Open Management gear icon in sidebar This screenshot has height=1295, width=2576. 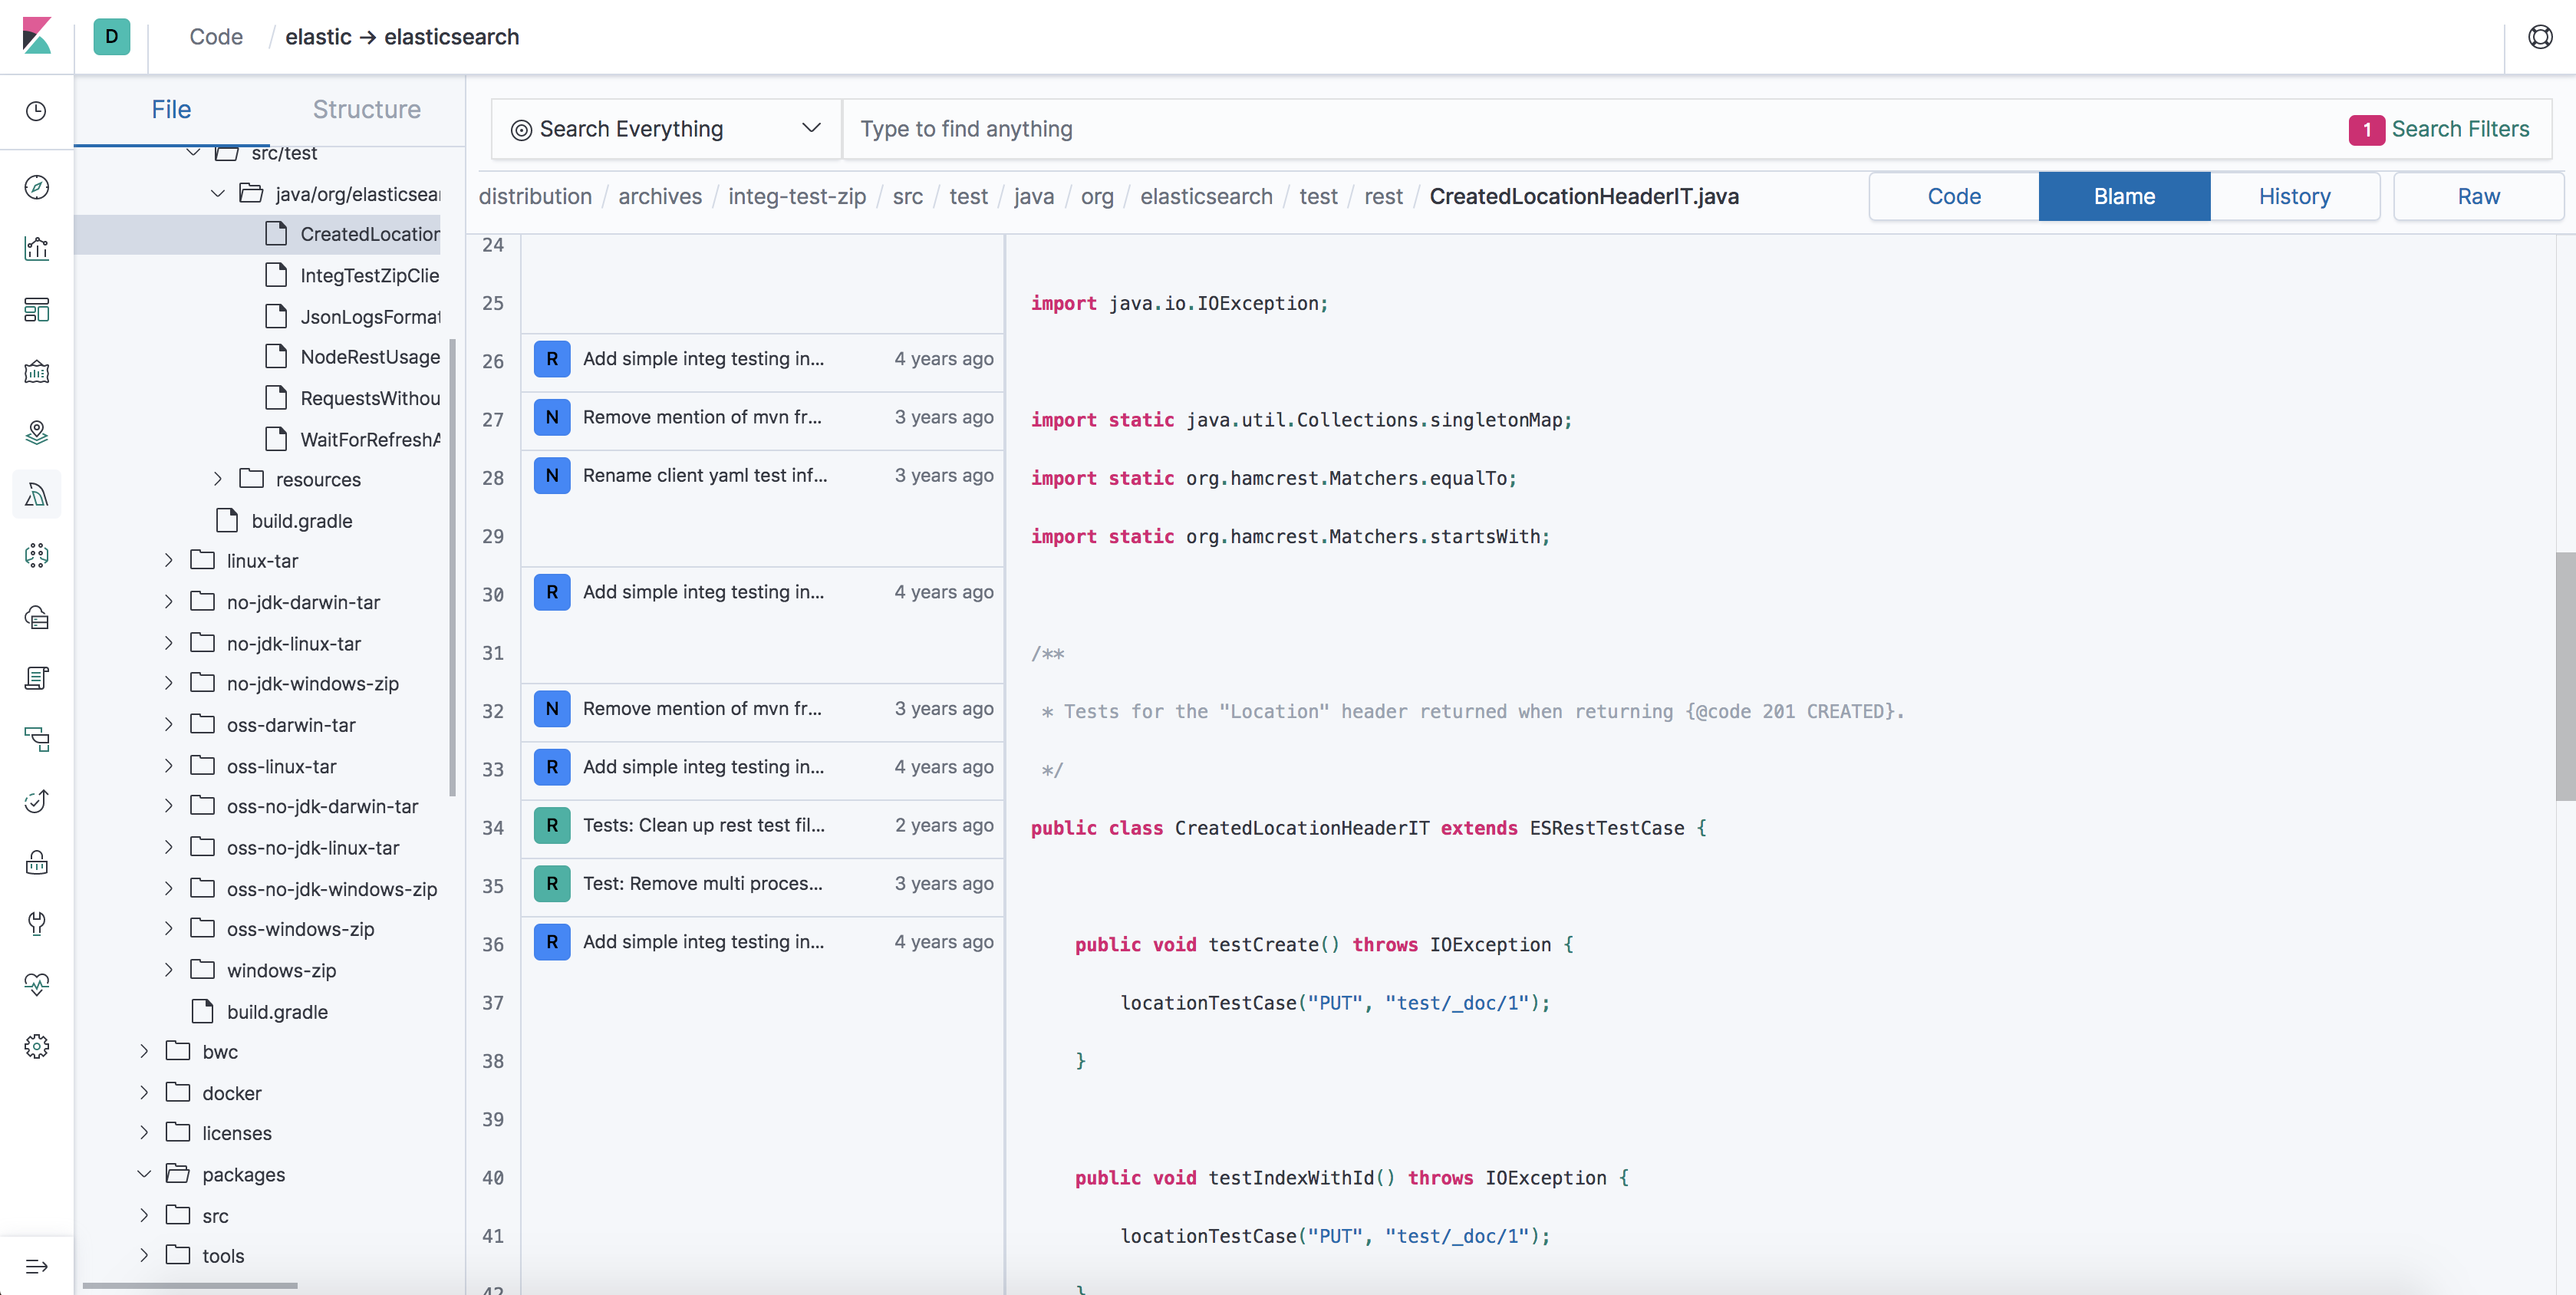tap(37, 1046)
